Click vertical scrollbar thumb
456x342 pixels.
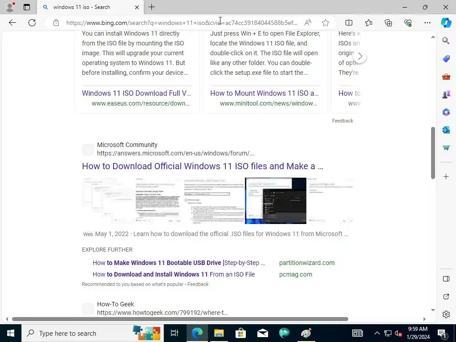tap(433, 153)
